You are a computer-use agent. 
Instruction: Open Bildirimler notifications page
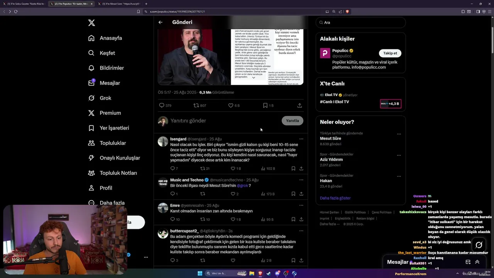[106, 68]
